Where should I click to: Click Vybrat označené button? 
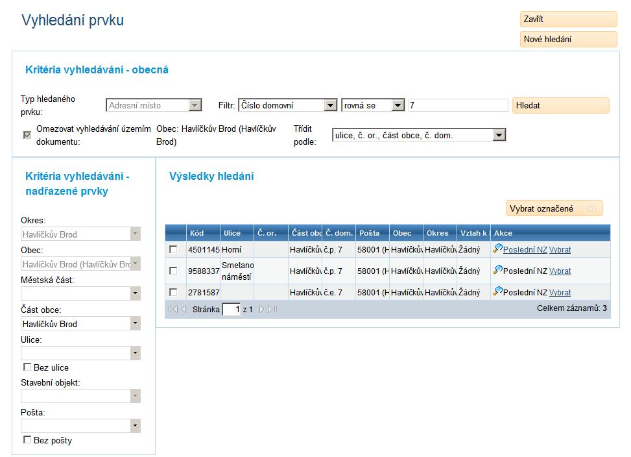tap(554, 208)
